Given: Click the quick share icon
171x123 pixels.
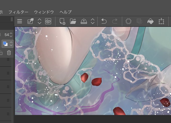Looking at the screenshot, I should [x=30, y=21].
